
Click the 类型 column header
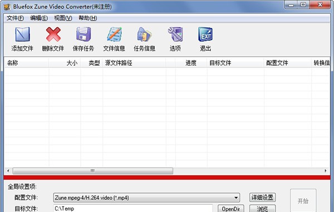pyautogui.click(x=92, y=63)
